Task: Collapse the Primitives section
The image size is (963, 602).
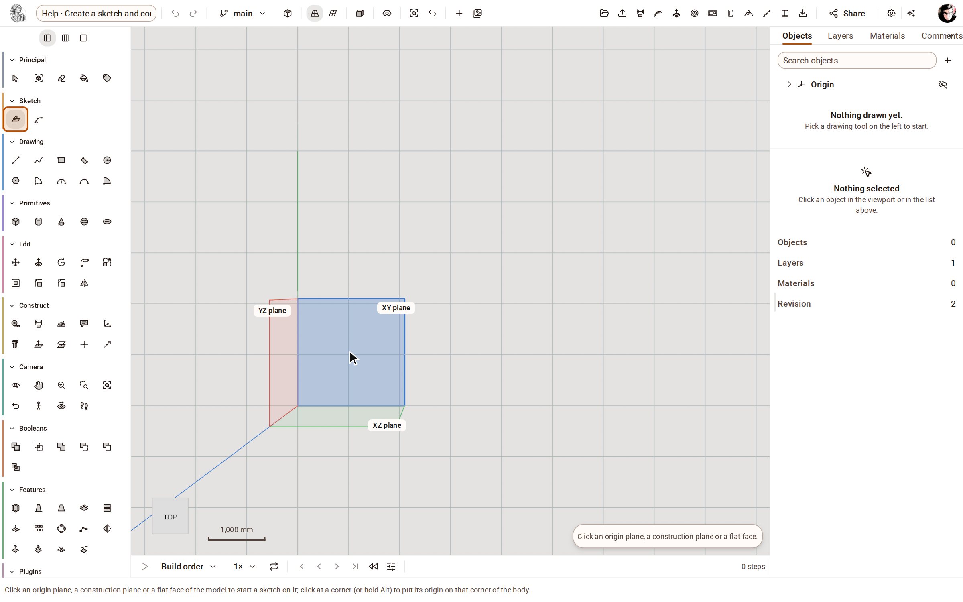Action: tap(12, 203)
